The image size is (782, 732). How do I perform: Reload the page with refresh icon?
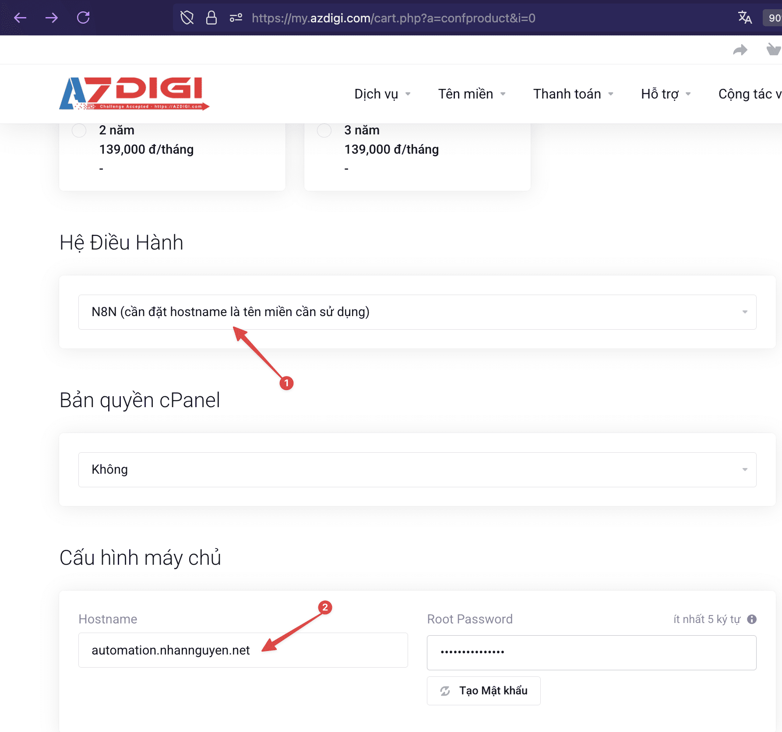click(83, 18)
